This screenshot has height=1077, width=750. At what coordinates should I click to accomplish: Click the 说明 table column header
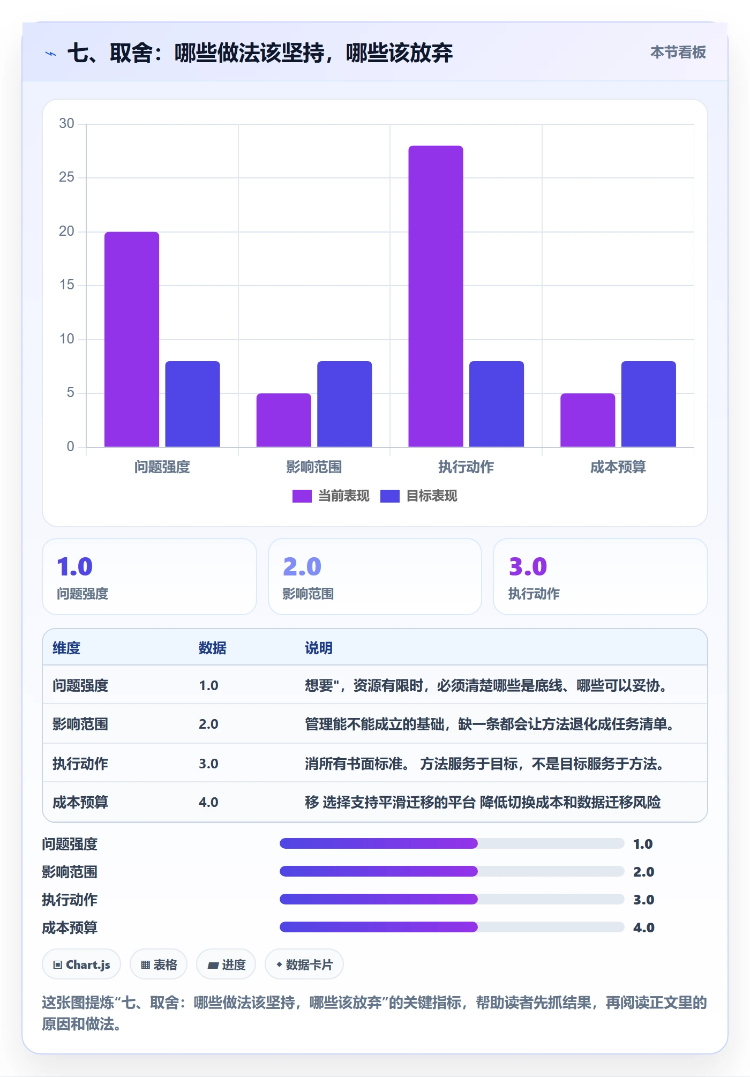pos(319,648)
